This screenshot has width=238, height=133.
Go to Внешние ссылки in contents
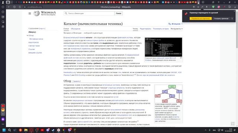coord(35,53)
